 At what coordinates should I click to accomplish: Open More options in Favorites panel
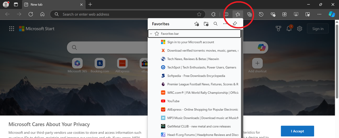pos(225,24)
